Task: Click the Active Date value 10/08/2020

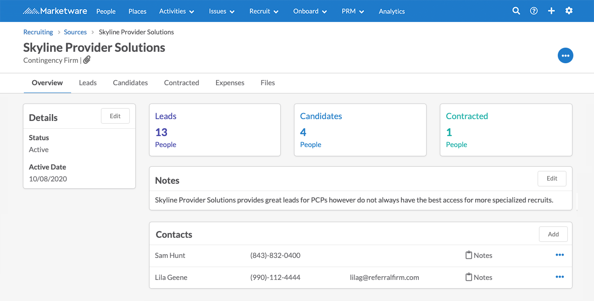Action: coord(48,179)
